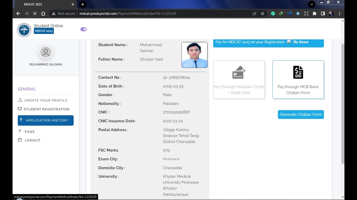Click the CNIC value 1710240910887
The height and width of the screenshot is (200, 357).
[x=176, y=112]
